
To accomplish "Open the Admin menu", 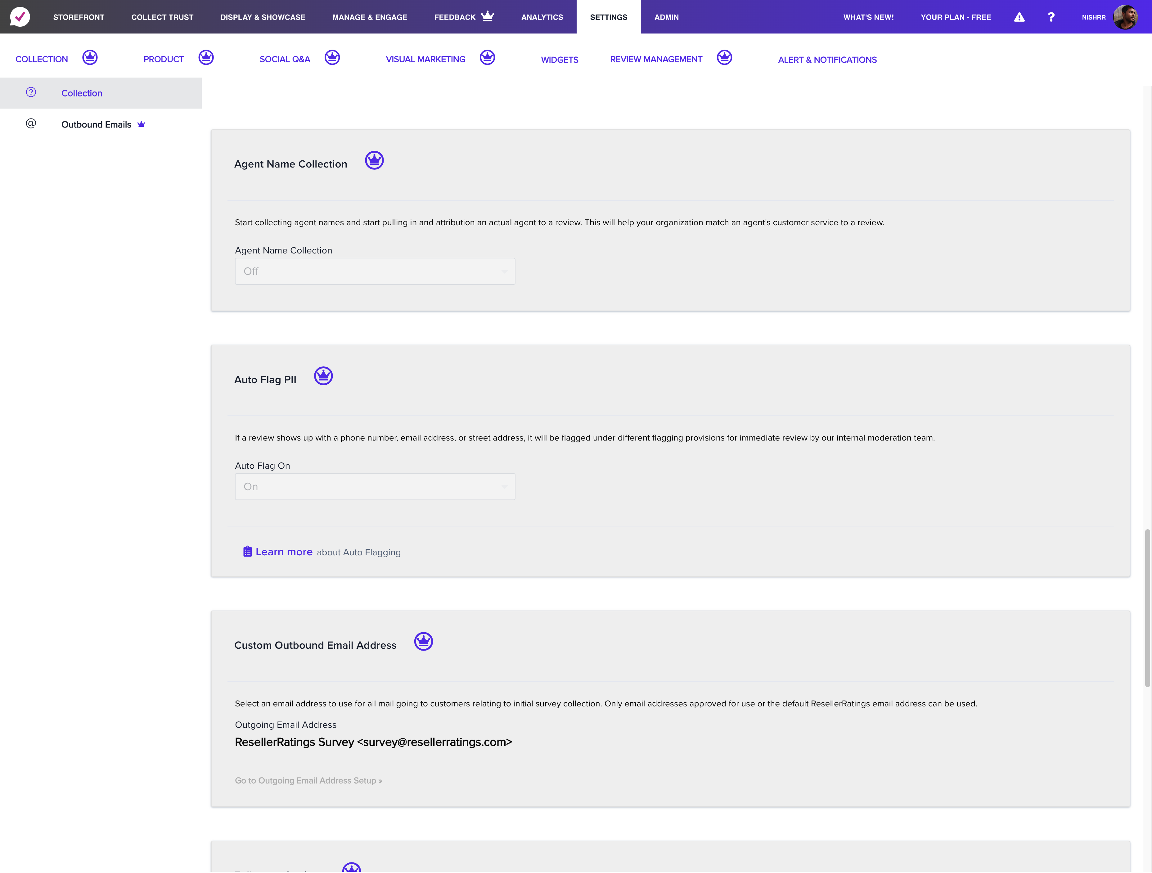I will [667, 17].
